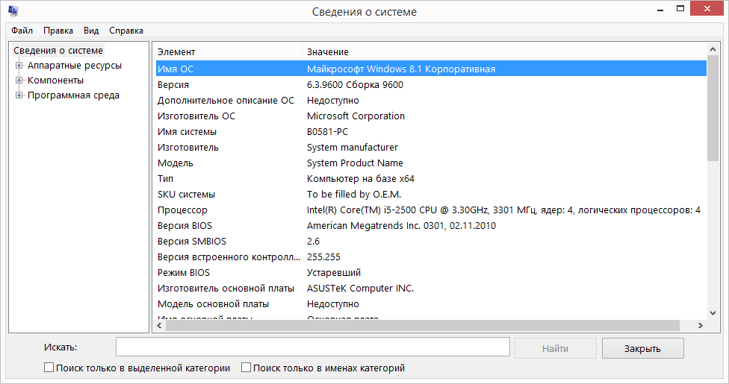The image size is (729, 384).
Task: Select the Модель основной платы row
Action: 431,304
